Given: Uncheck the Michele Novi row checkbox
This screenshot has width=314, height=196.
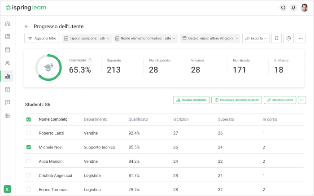Looking at the screenshot, I should [x=29, y=147].
